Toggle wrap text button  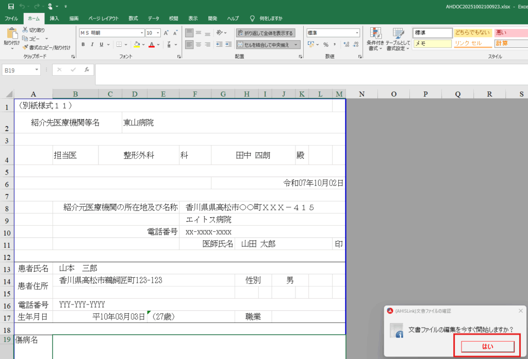(x=266, y=33)
